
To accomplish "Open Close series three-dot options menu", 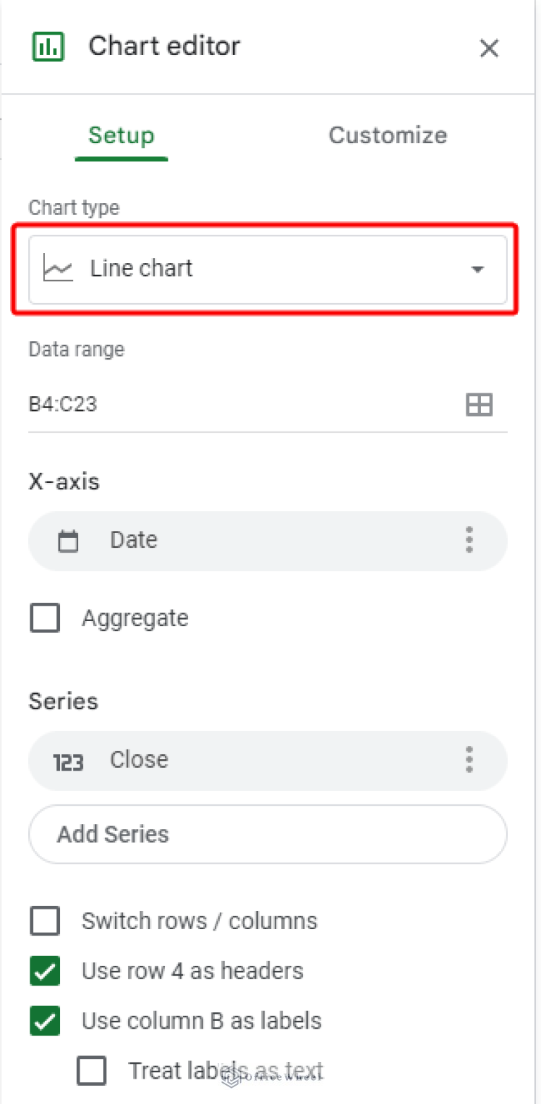I will tap(469, 760).
